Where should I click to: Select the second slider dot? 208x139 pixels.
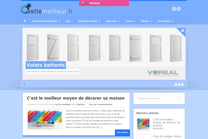[x=27, y=84]
